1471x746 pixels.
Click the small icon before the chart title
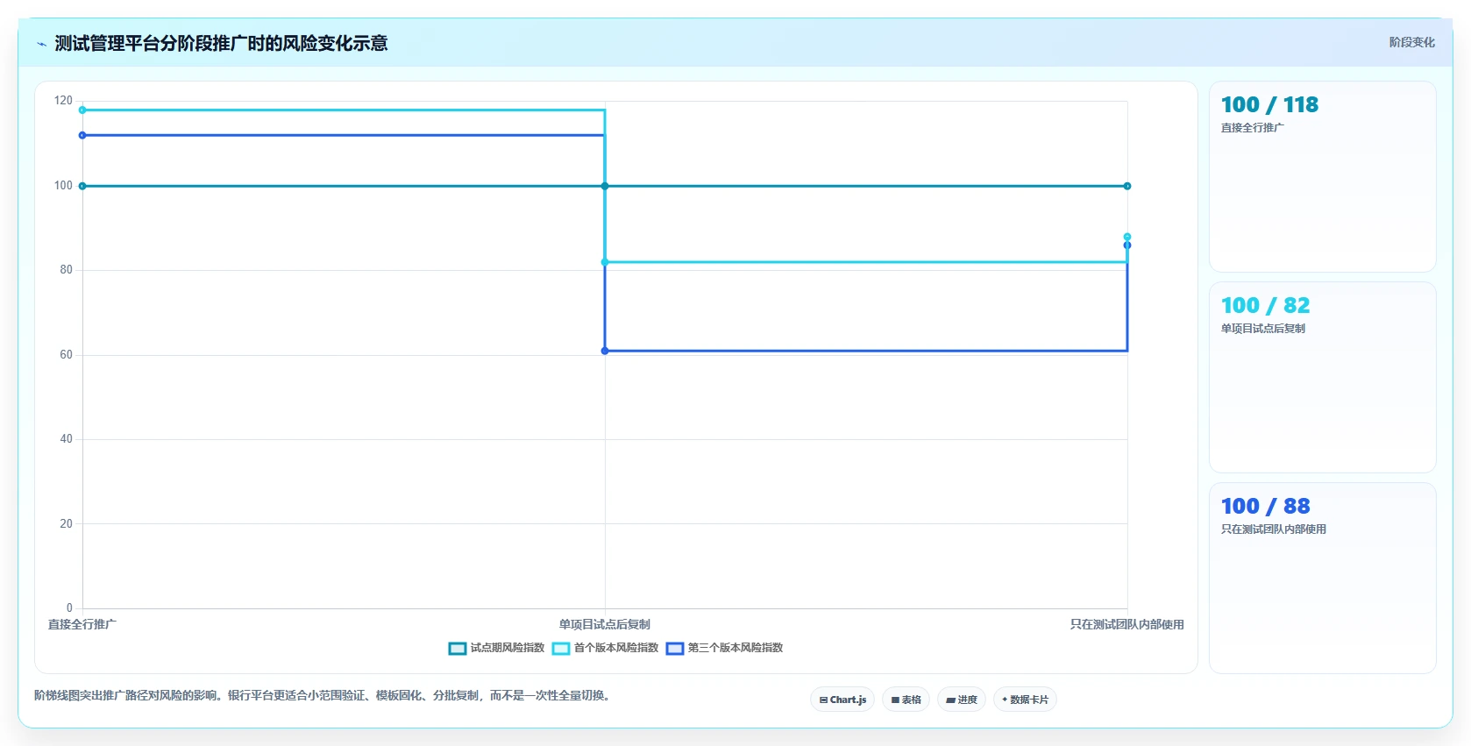pos(41,44)
